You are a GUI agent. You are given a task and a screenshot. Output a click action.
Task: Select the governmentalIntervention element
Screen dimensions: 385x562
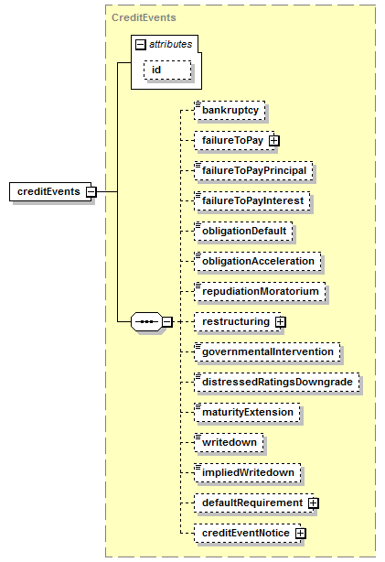click(267, 352)
